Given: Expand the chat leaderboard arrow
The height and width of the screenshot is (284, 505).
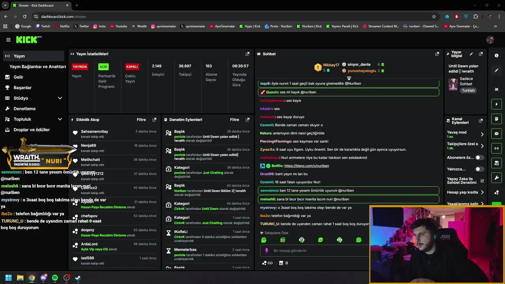Looking at the screenshot, I should tap(349, 78).
